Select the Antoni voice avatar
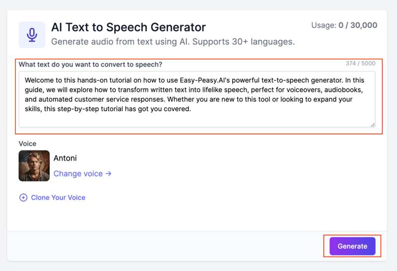397x271 pixels. pyautogui.click(x=34, y=166)
